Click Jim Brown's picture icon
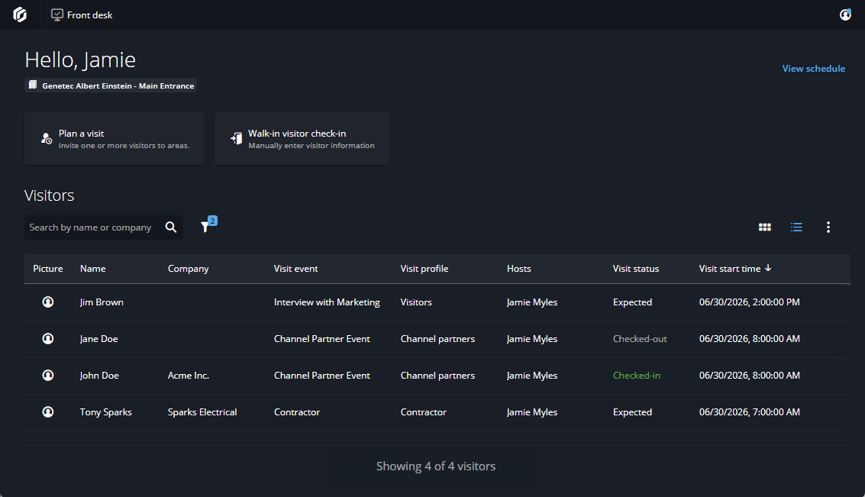865x497 pixels. (x=48, y=302)
